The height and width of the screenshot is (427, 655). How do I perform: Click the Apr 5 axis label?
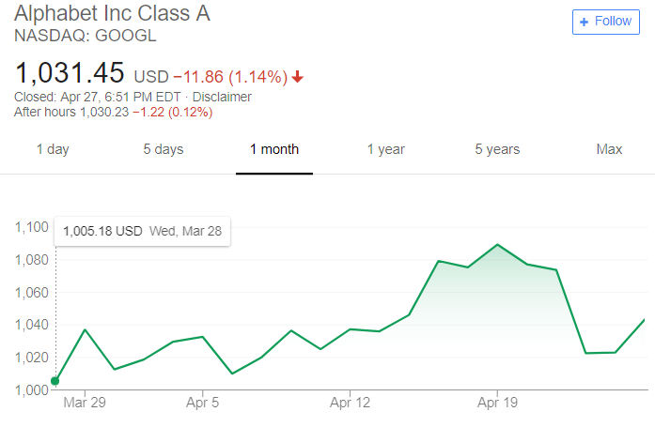pyautogui.click(x=203, y=403)
